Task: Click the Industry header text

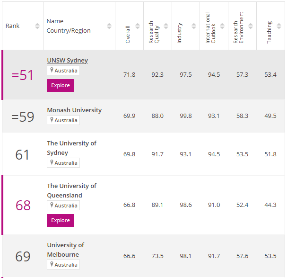Action: [x=179, y=33]
